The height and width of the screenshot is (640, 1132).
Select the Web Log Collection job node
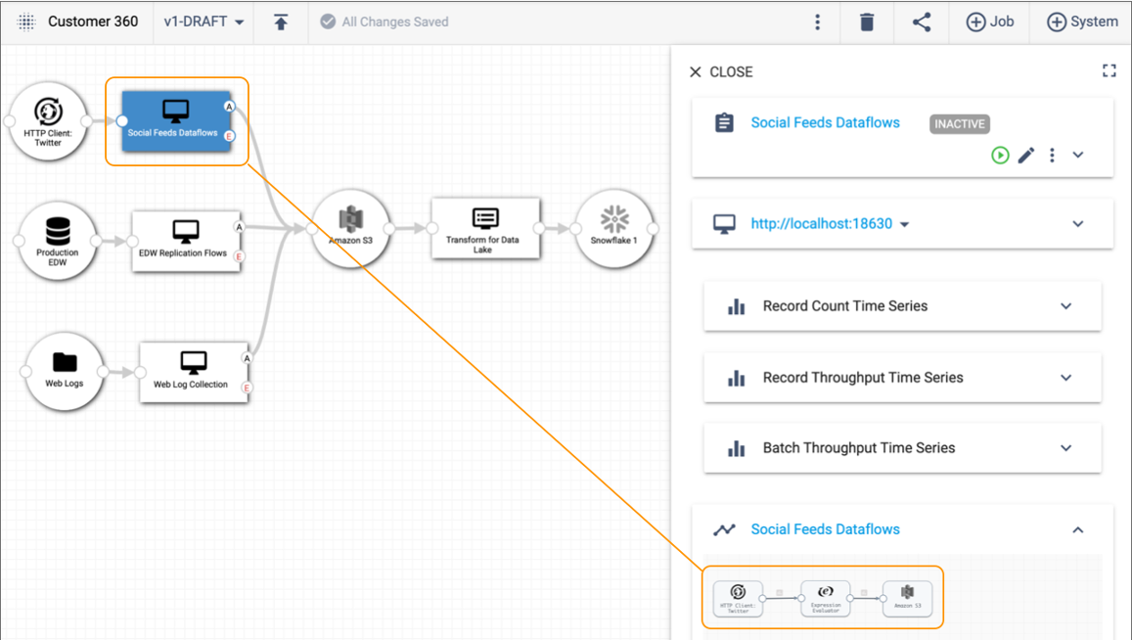pyautogui.click(x=194, y=373)
